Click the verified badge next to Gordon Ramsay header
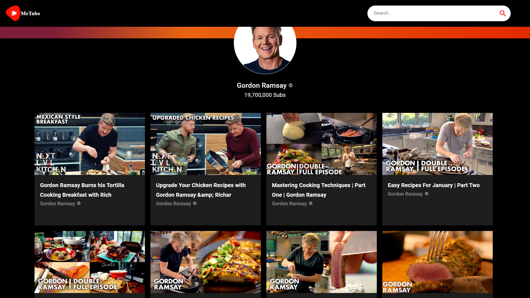The width and height of the screenshot is (530, 298). click(291, 86)
